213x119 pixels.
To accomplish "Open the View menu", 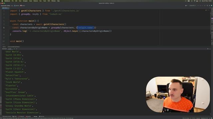I will point(20,1).
